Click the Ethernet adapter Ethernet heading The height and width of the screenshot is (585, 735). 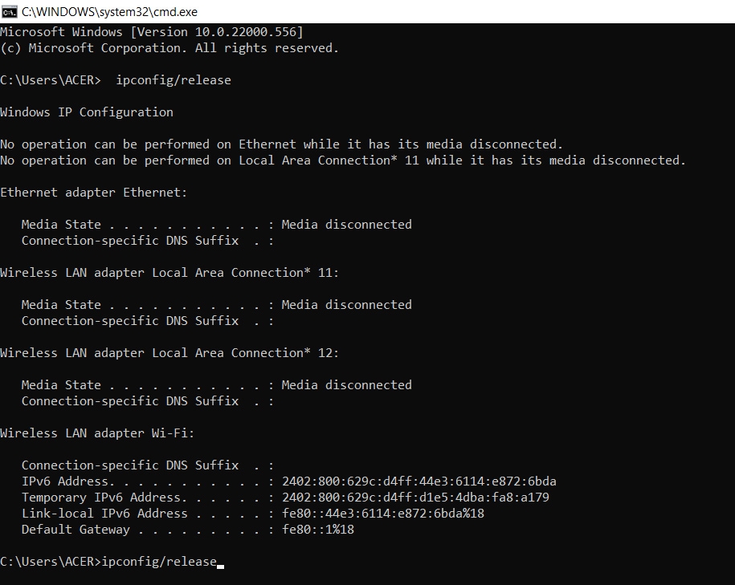94,193
